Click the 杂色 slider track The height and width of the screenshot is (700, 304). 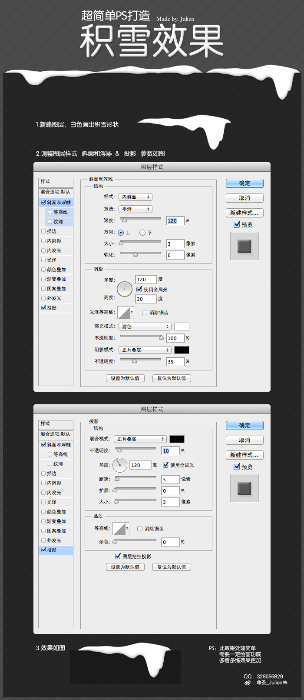tap(135, 540)
